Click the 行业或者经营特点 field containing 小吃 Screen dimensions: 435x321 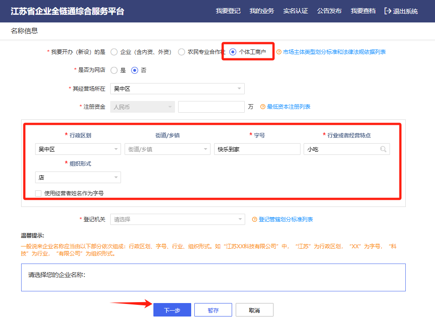point(347,150)
